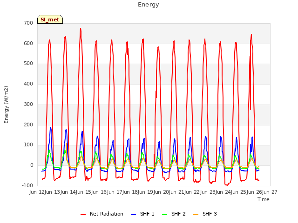Click the 300 y-axis tick label
Viewport: 298px width, 223px height.
pyautogui.click(x=28, y=104)
